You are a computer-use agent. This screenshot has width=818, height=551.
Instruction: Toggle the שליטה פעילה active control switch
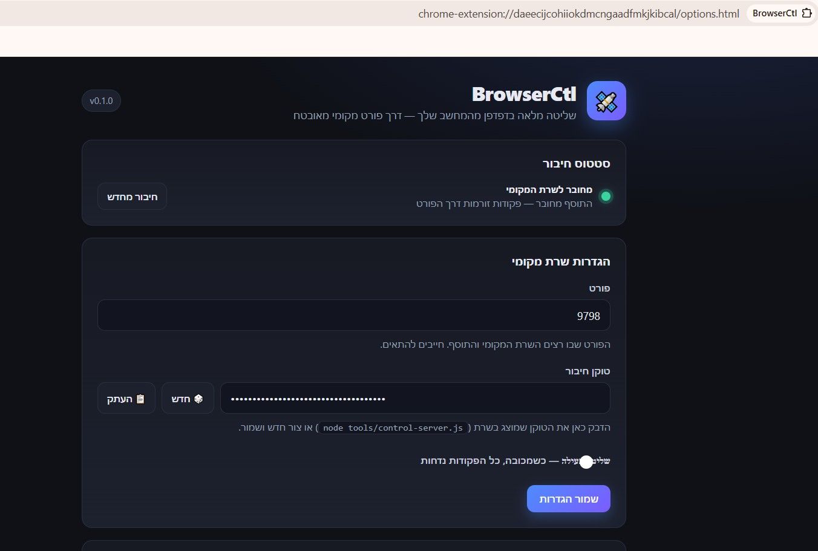coord(586,461)
